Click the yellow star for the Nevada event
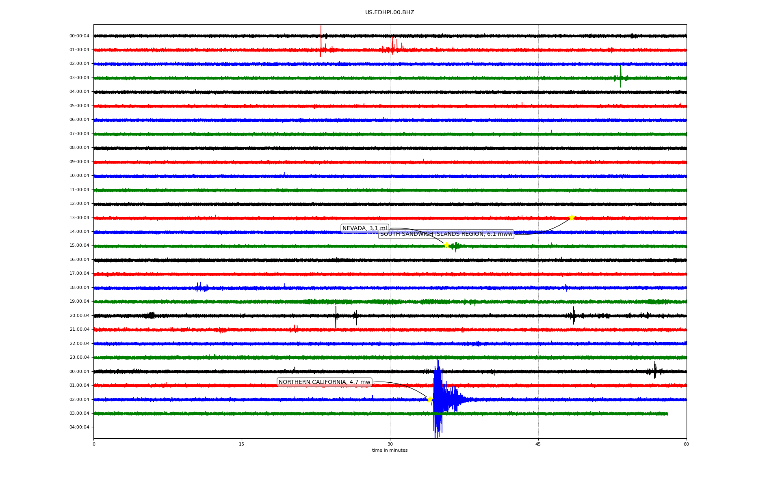This screenshot has height=487, width=780. coord(446,245)
